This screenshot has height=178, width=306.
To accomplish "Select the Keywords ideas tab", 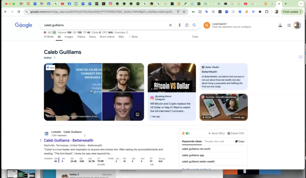I will pos(192,141).
